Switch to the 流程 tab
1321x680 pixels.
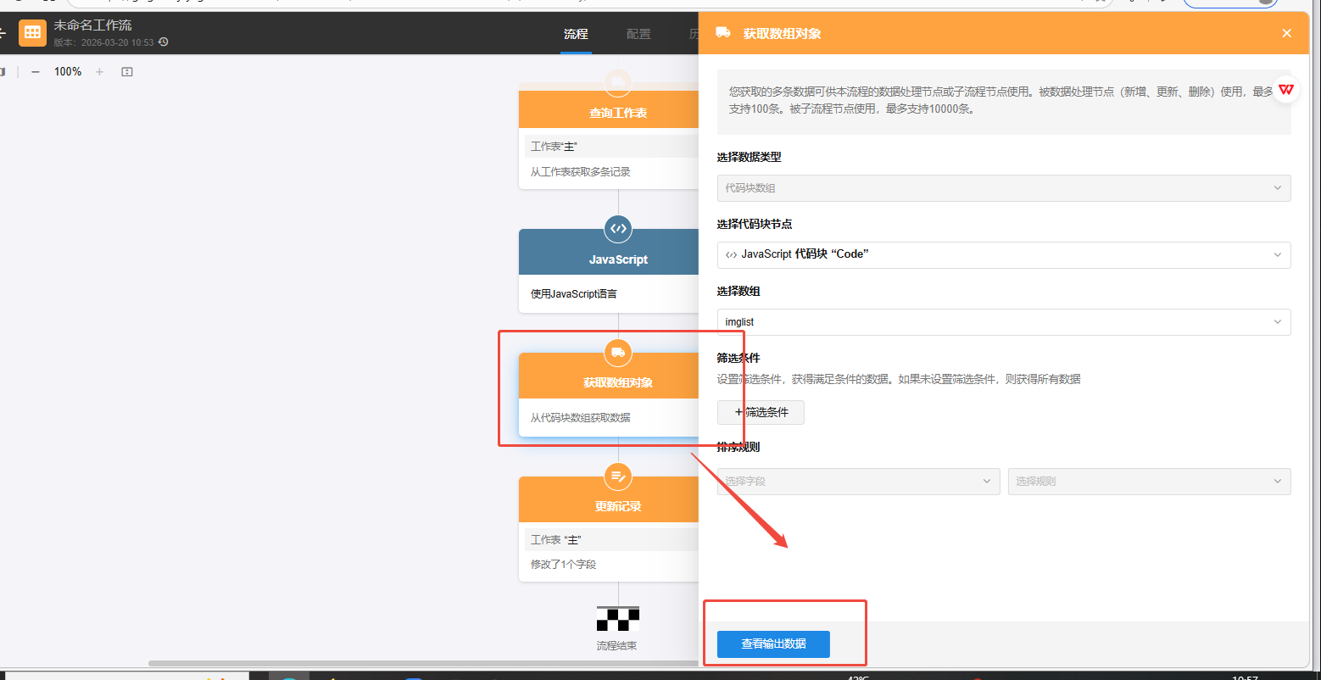coord(576,35)
